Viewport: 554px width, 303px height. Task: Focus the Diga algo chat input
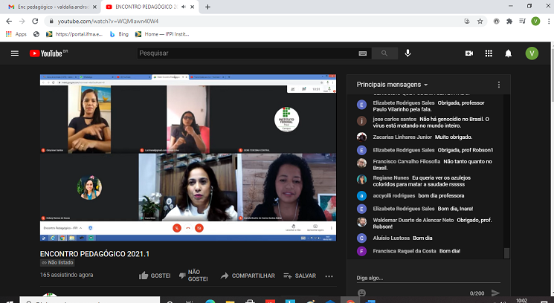[x=428, y=278]
